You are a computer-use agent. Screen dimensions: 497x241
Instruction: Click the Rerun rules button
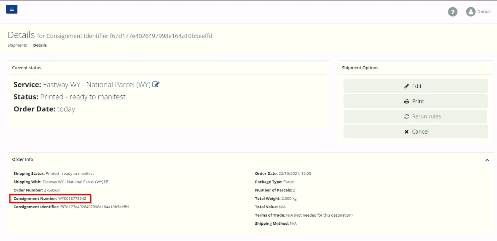click(415, 116)
